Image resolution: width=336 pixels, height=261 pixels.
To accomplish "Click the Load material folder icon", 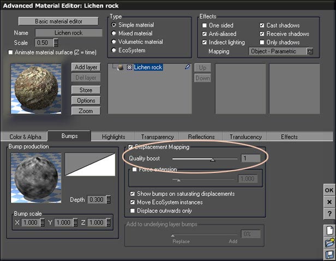I will tap(329, 243).
